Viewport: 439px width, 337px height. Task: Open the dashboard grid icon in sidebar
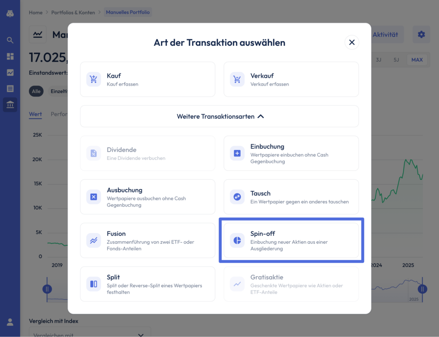(10, 56)
